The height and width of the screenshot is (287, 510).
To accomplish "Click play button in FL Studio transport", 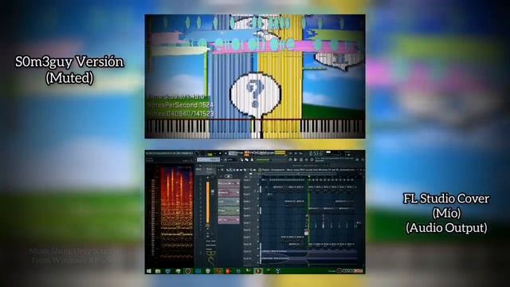I will [x=220, y=153].
